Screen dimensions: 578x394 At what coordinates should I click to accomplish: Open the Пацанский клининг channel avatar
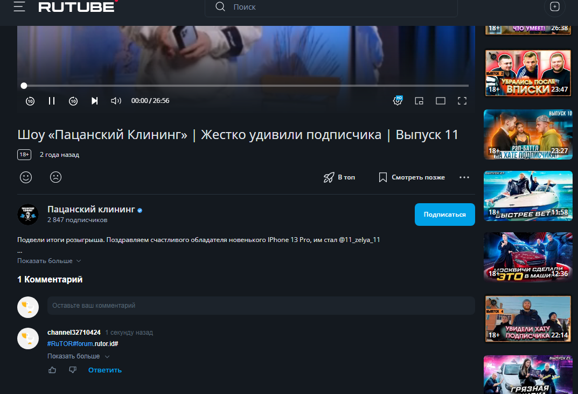coord(28,215)
